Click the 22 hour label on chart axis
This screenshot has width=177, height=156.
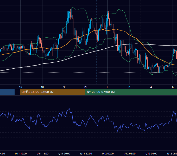[x=86, y=87]
